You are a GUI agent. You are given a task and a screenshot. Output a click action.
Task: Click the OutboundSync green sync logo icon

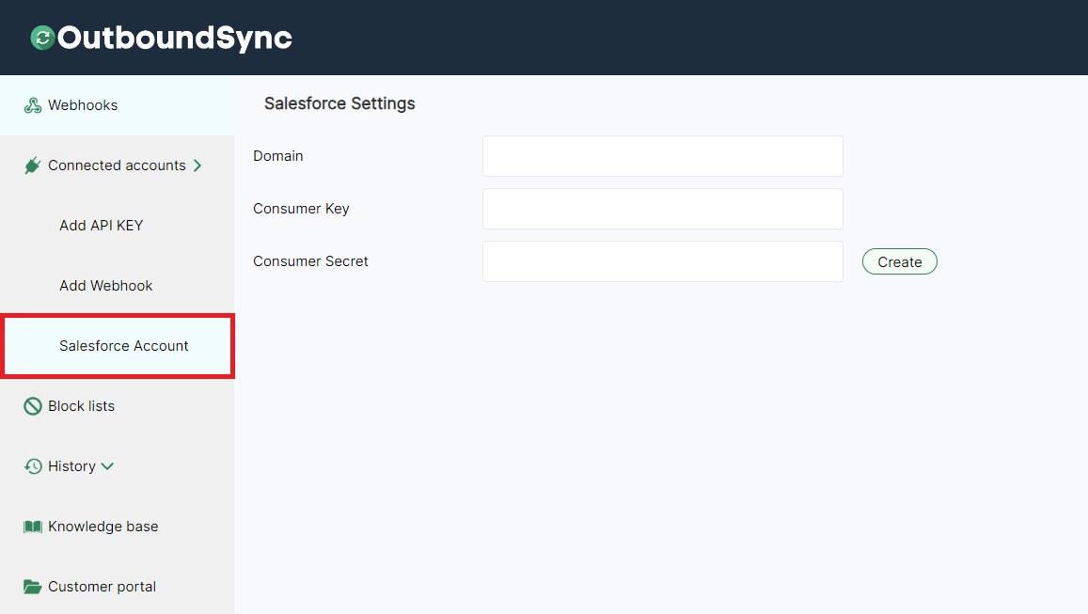42,38
